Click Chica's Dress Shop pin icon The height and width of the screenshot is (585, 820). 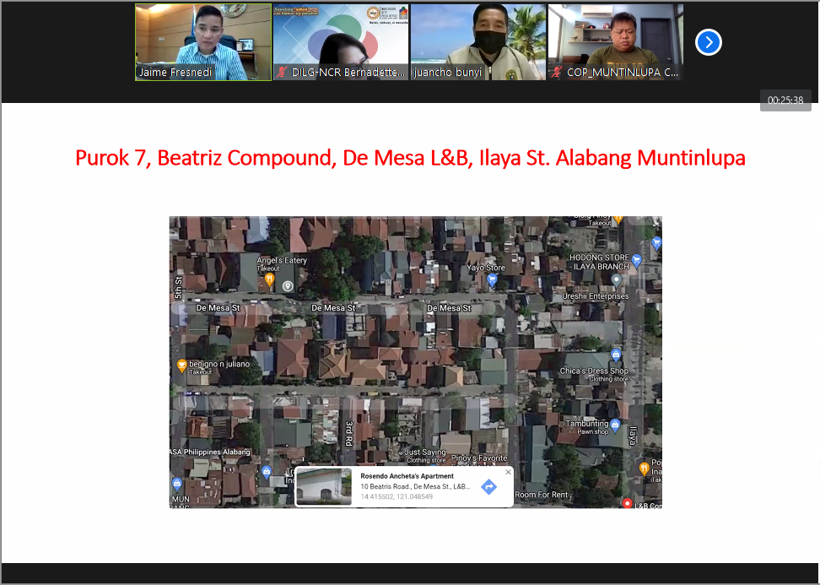pos(616,355)
